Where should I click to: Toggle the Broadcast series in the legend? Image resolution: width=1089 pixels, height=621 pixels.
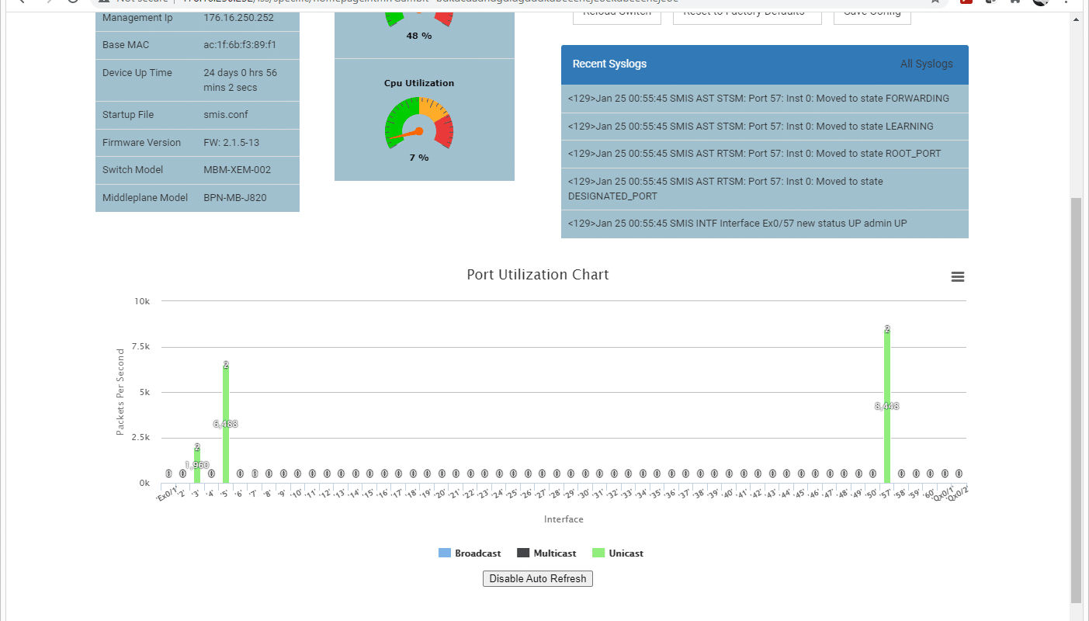click(470, 553)
